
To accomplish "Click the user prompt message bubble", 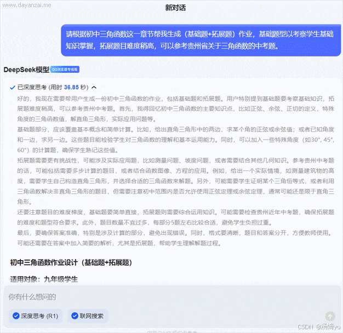I will 201,40.
